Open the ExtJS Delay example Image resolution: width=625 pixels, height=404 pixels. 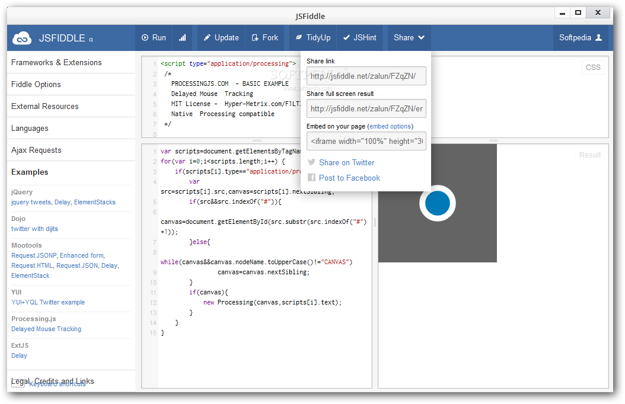[19, 355]
